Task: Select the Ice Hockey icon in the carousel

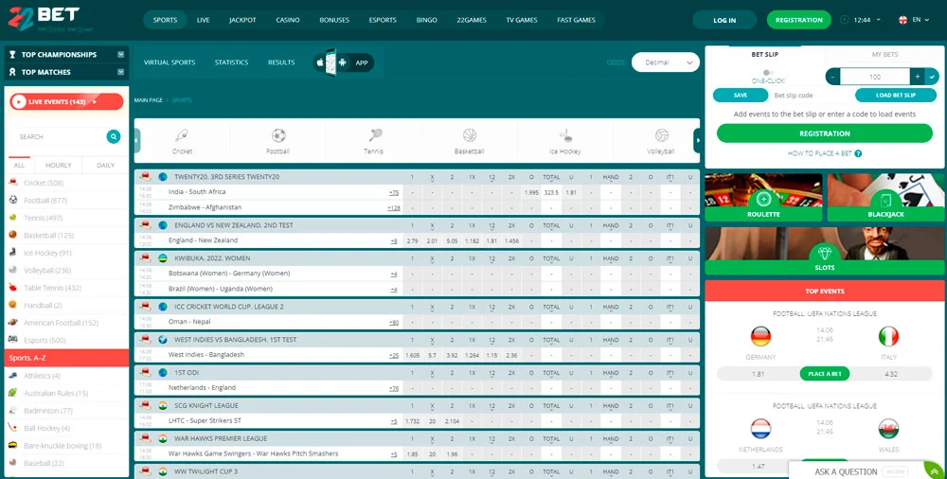Action: point(565,134)
